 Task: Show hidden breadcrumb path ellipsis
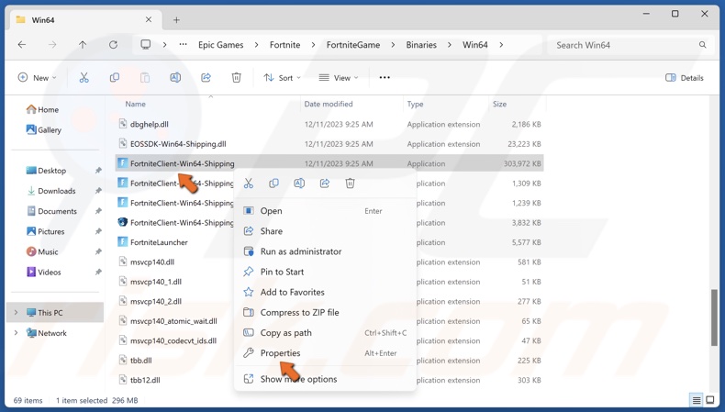[x=184, y=45]
